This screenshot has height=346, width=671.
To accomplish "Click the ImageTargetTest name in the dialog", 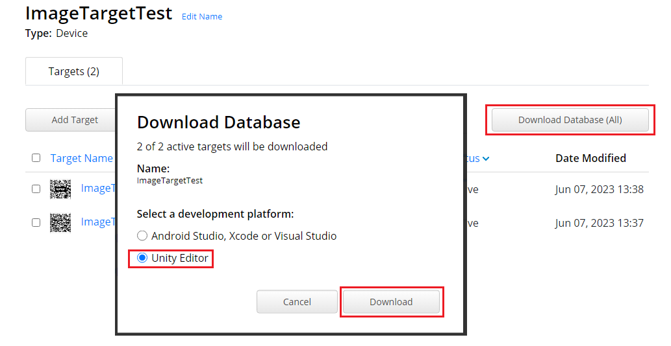I will coord(170,181).
